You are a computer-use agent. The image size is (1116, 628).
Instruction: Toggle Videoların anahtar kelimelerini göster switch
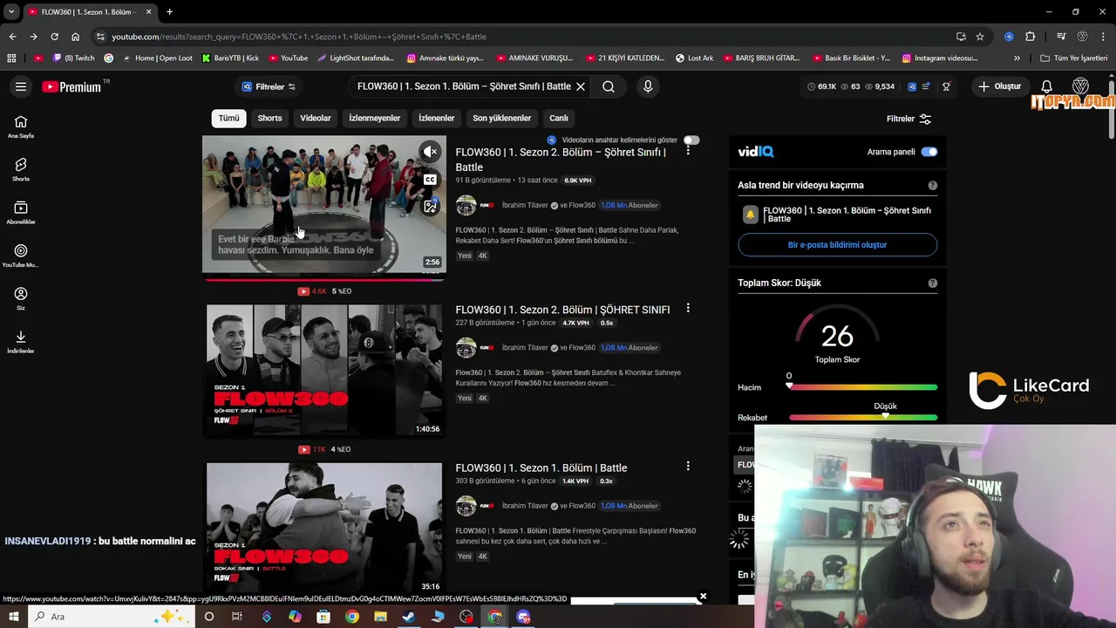click(x=691, y=140)
